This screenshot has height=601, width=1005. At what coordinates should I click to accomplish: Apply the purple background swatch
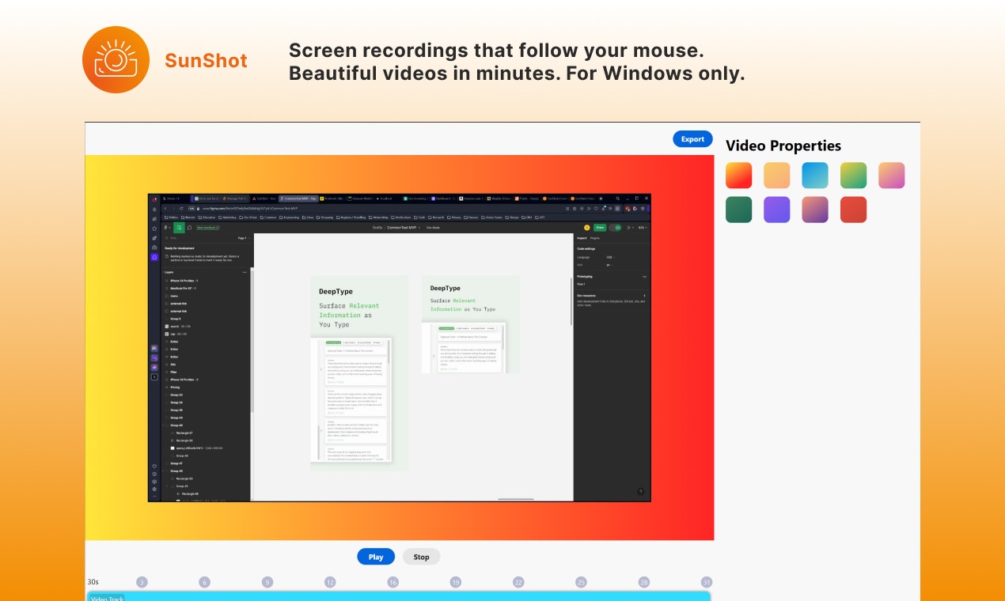777,210
